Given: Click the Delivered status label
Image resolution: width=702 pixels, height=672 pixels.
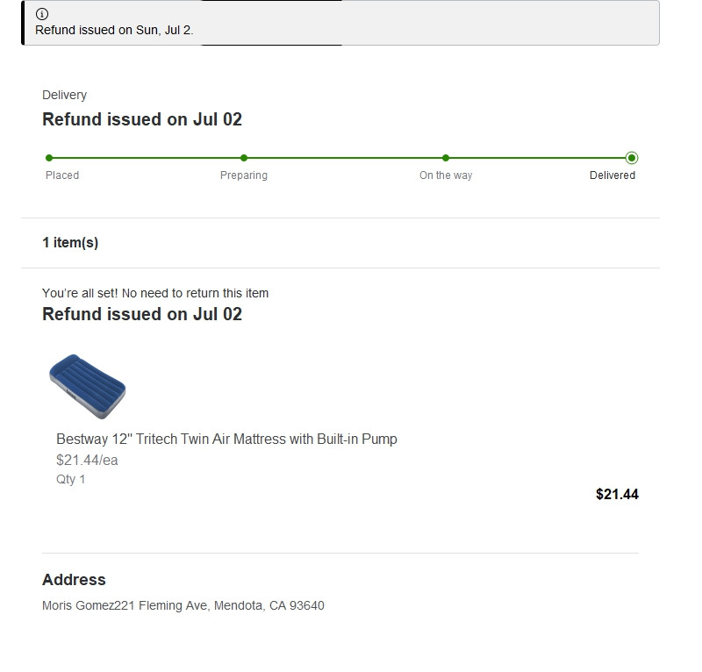Looking at the screenshot, I should coord(612,175).
